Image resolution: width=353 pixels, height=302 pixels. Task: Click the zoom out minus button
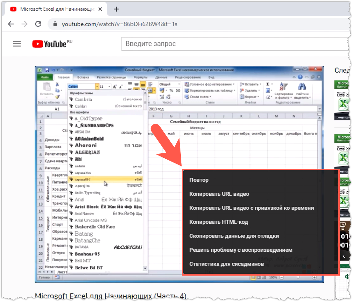pyautogui.click(x=282, y=277)
